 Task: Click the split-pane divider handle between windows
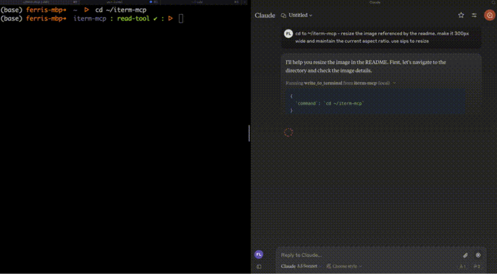point(249,133)
